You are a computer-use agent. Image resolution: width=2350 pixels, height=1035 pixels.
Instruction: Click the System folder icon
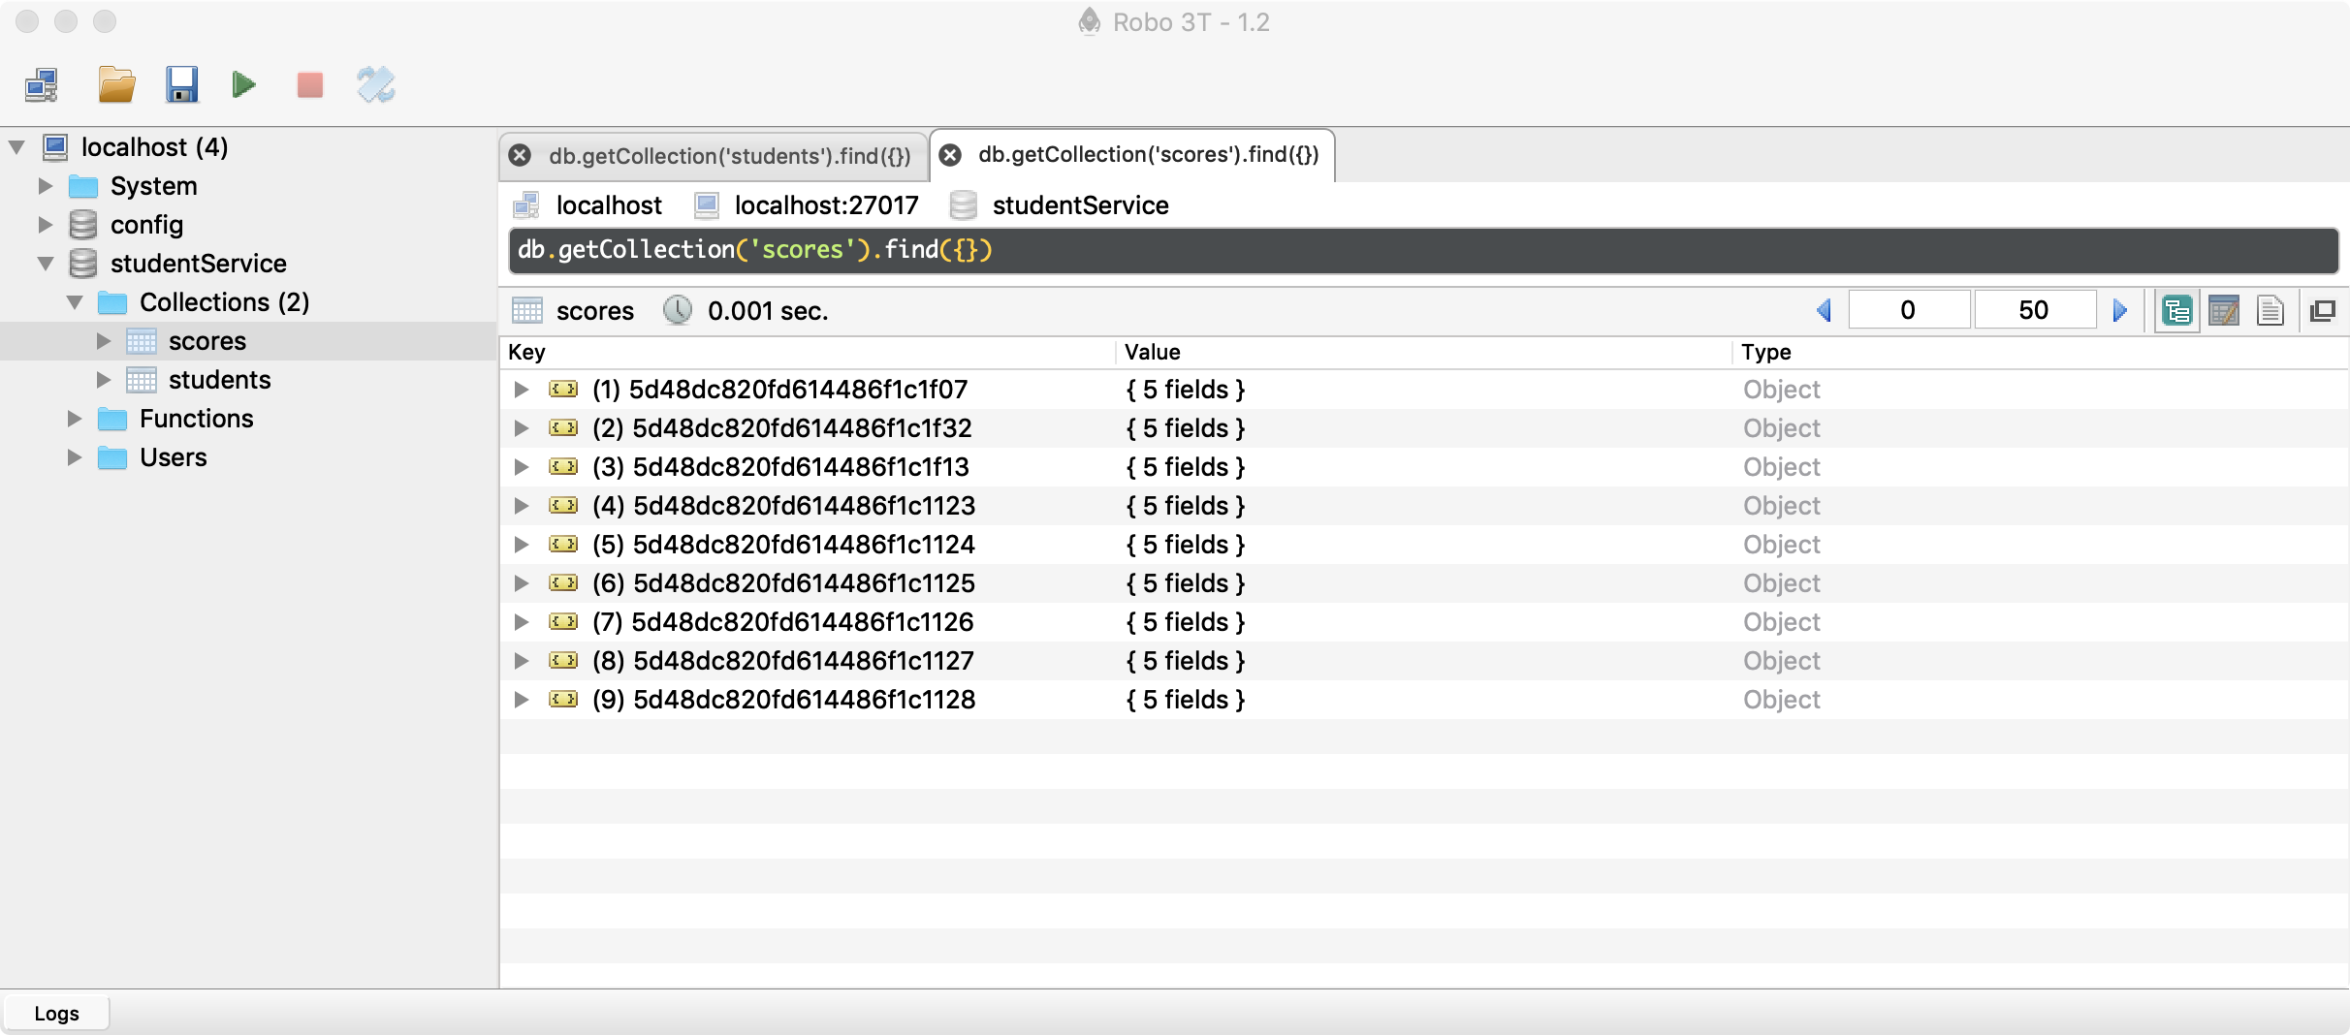point(83,186)
